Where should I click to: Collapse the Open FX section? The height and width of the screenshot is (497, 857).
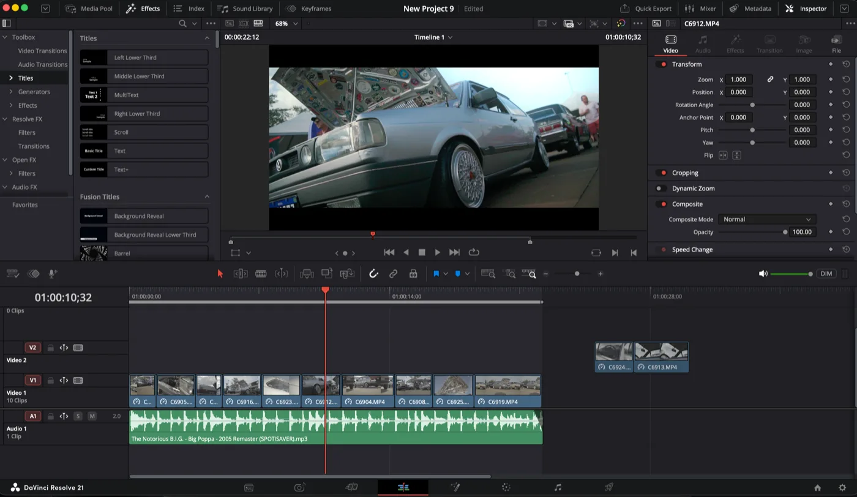(5, 160)
